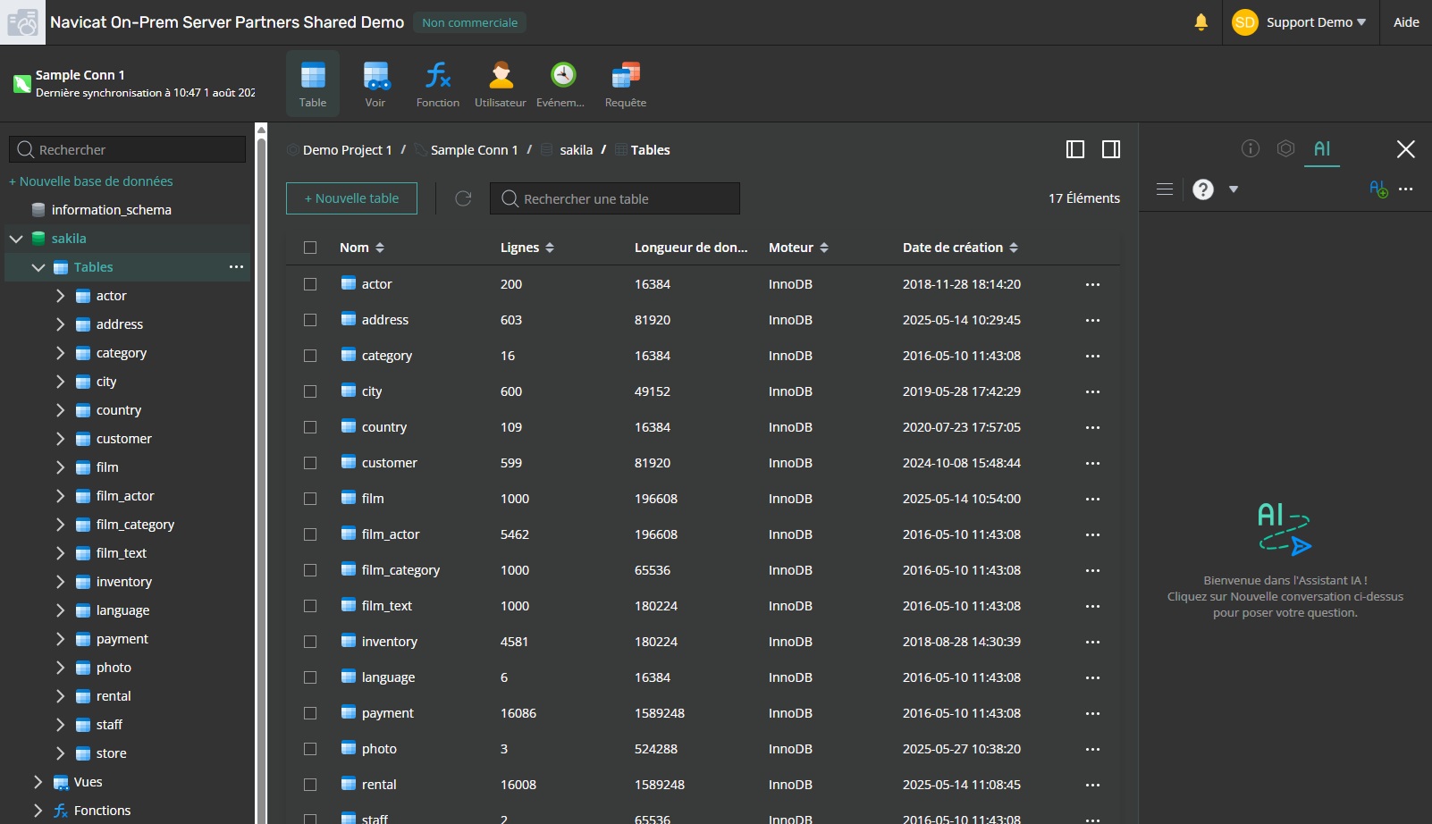This screenshot has width=1432, height=824.
Task: Open the Table objects view
Action: [313, 83]
